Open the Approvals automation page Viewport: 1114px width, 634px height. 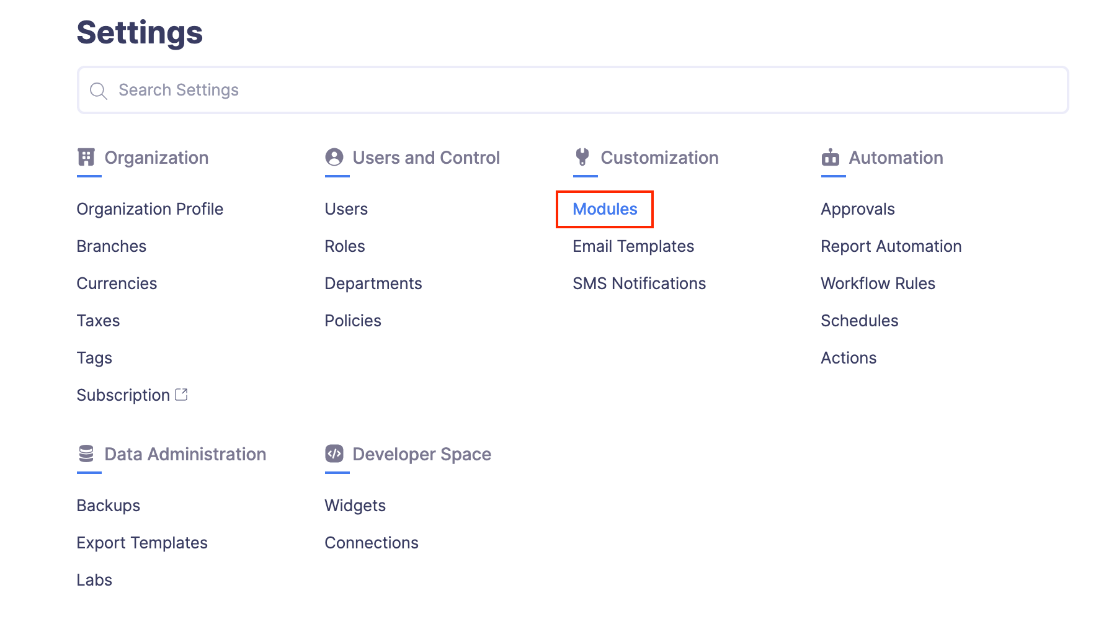858,209
